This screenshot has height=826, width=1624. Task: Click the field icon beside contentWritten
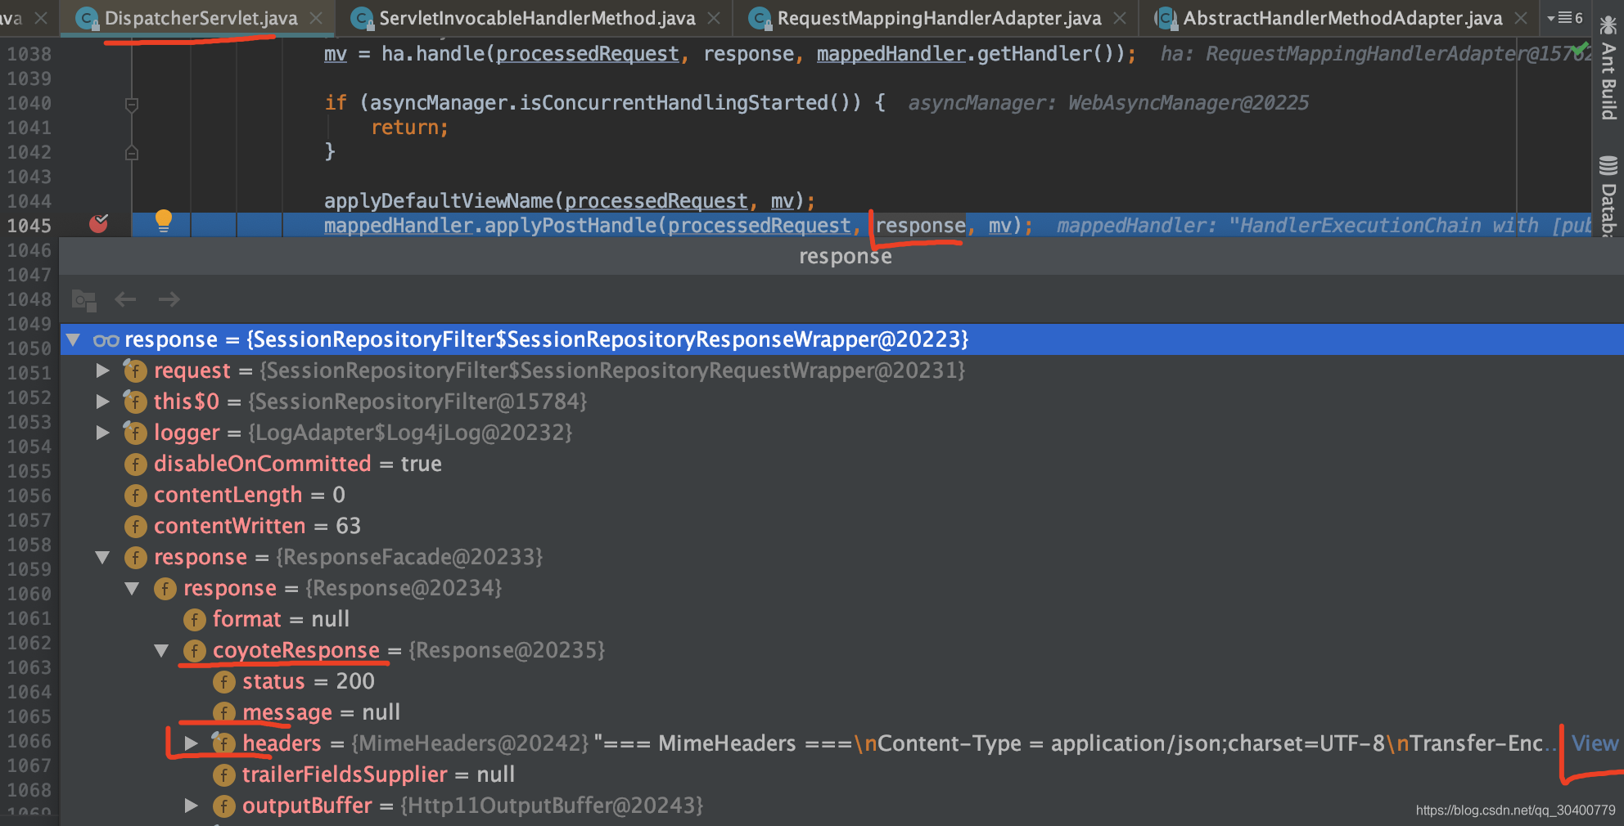(135, 527)
